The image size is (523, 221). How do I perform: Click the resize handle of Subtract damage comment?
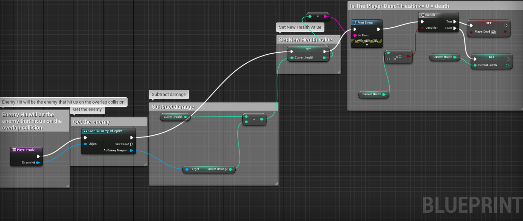(x=276, y=183)
